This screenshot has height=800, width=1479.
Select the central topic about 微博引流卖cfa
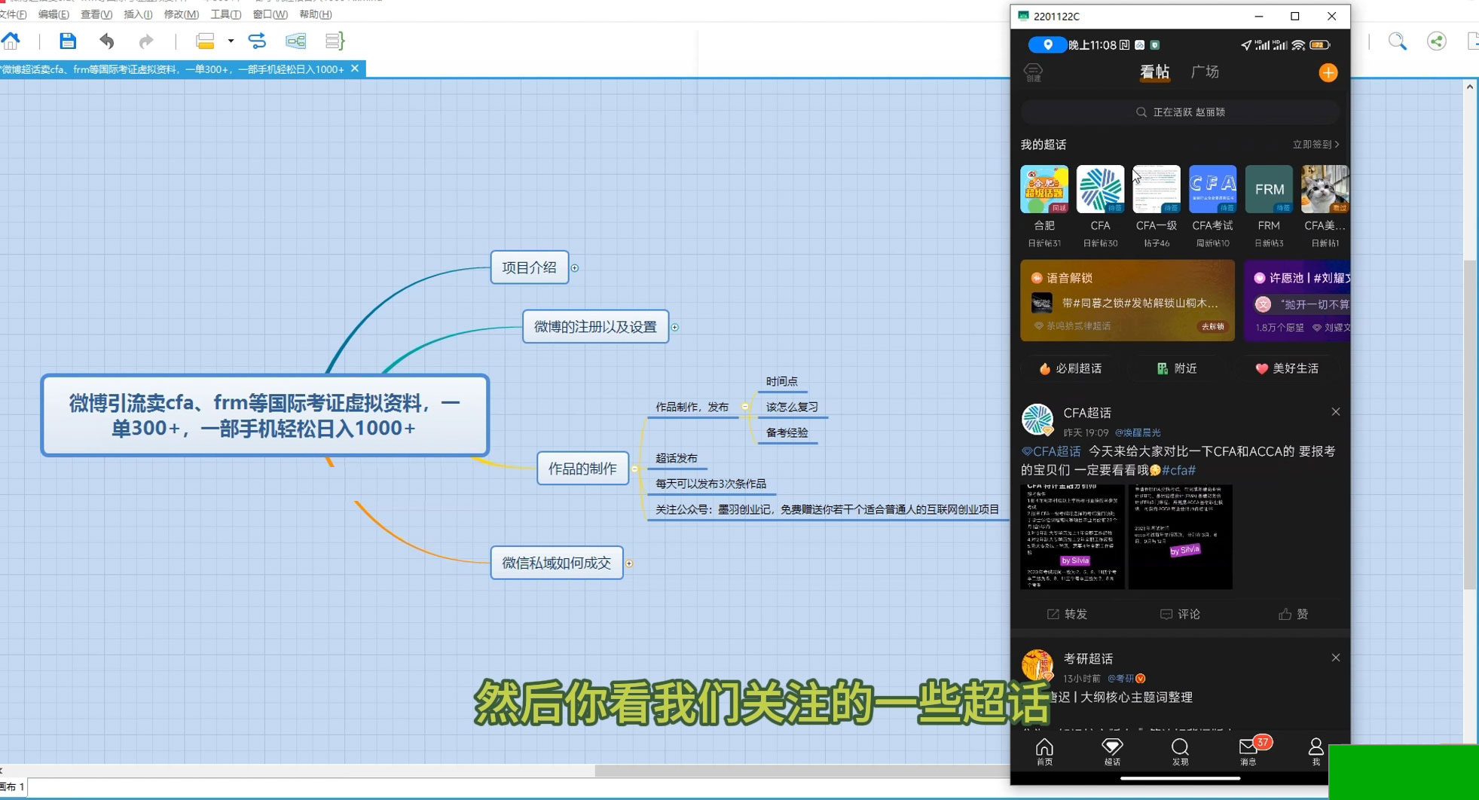pyautogui.click(x=265, y=415)
